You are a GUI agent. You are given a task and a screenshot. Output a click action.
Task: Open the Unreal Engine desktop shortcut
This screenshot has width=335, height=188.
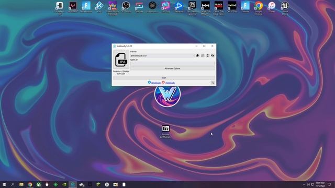coord(285,8)
